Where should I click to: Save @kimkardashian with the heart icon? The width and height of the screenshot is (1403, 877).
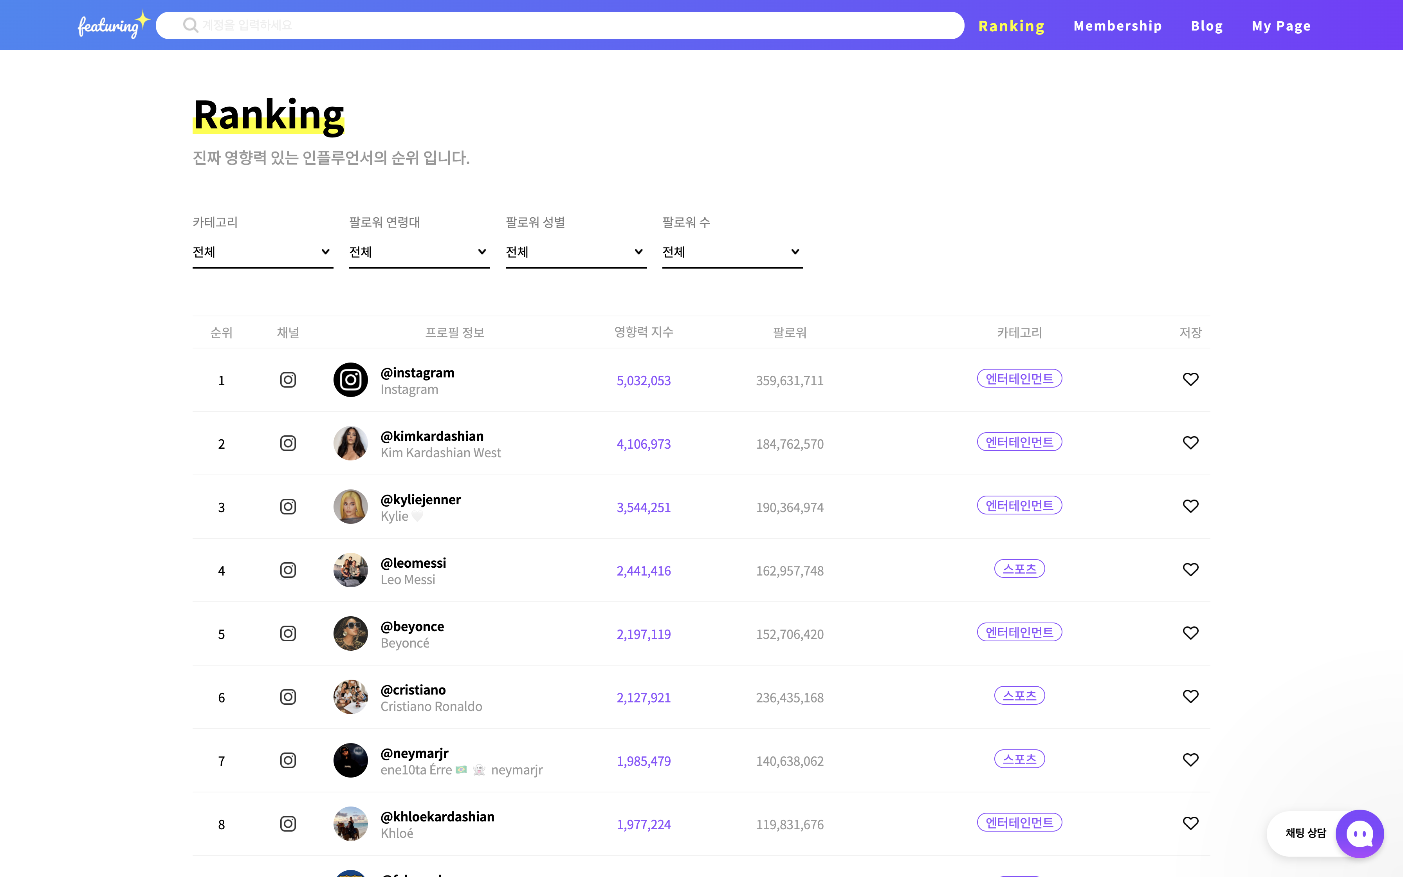point(1190,442)
